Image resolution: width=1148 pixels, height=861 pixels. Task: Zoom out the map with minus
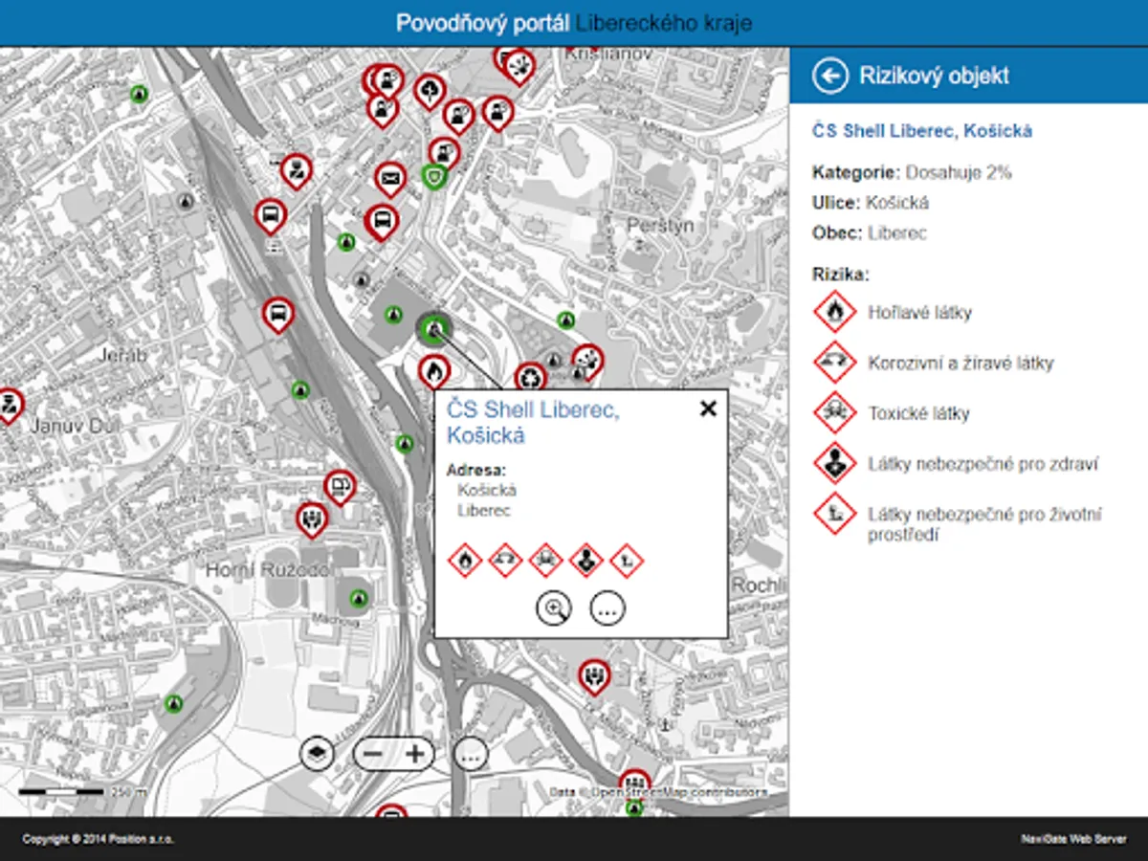pos(374,754)
